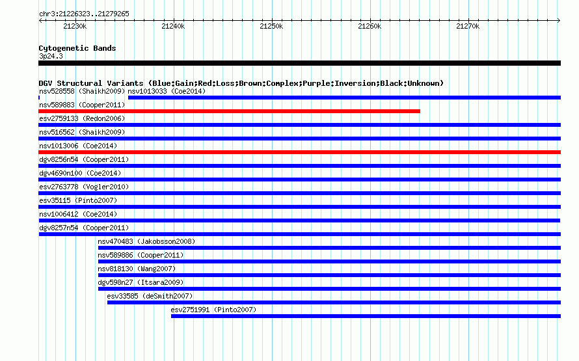Open variant nsv589883 (Cooper2011) label
Image resolution: width=579 pixels, height=361 pixels.
tap(82, 105)
